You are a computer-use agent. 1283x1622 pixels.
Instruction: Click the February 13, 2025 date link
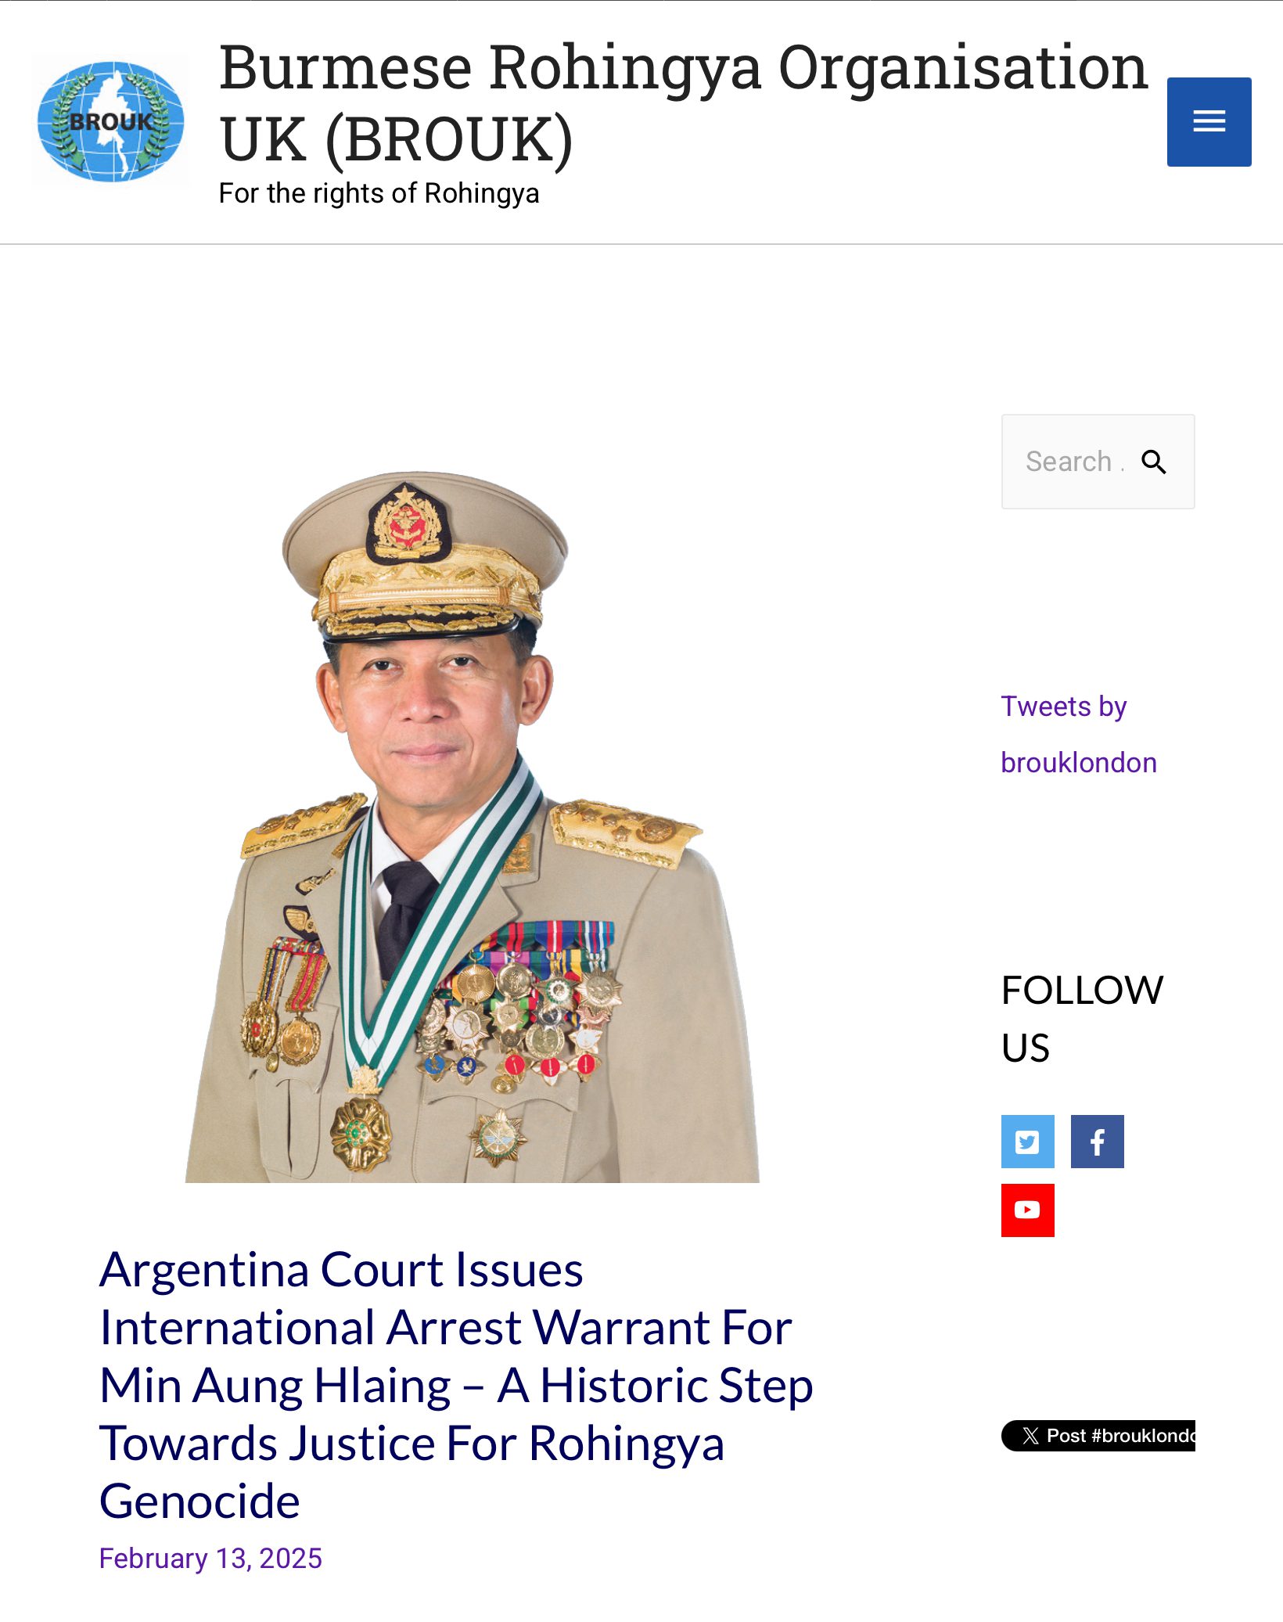tap(210, 1559)
